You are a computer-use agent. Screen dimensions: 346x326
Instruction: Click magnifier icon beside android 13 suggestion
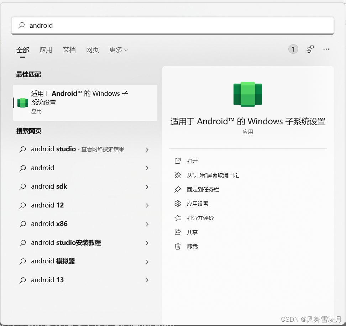[x=22, y=280]
